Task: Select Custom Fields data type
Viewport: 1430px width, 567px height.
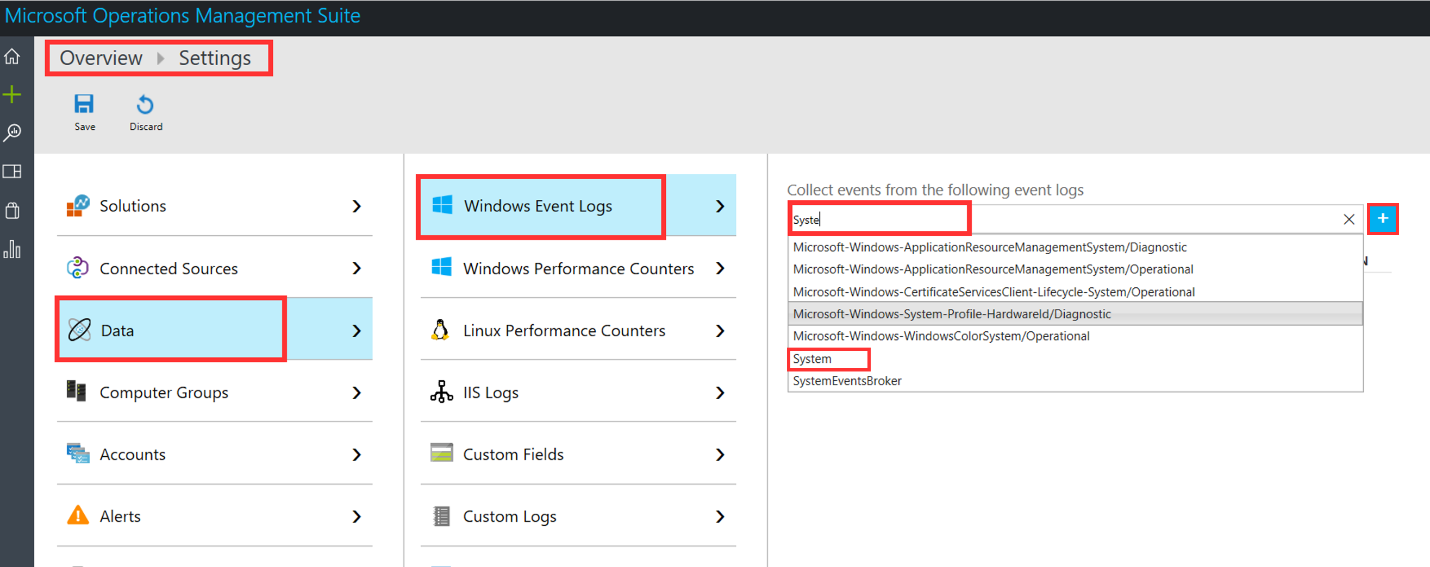Action: pyautogui.click(x=578, y=455)
